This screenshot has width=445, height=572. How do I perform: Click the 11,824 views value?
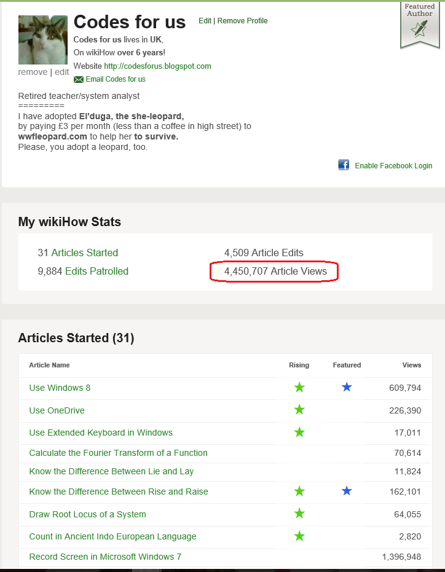pos(408,471)
